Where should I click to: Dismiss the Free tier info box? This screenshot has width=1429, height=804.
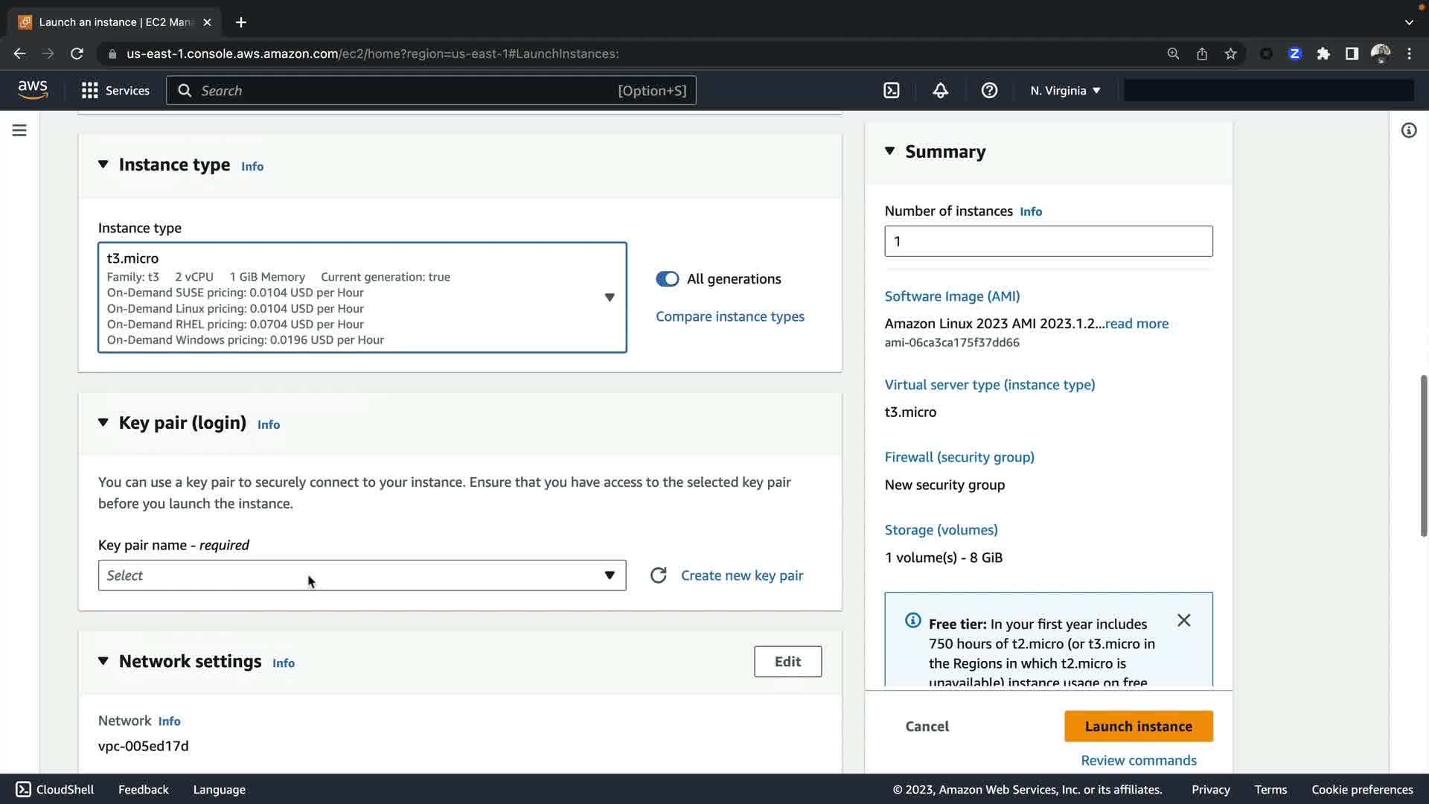tap(1183, 620)
